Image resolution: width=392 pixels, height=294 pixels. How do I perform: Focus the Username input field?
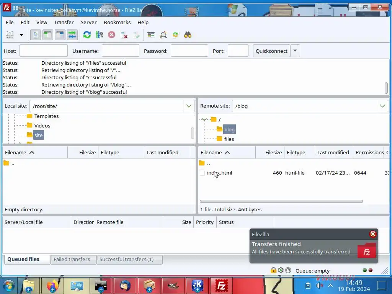tap(121, 51)
